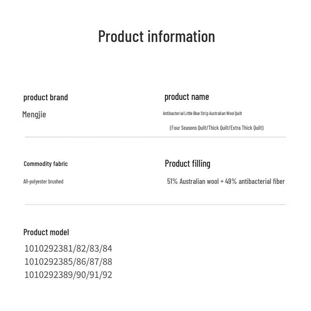Image resolution: width=311 pixels, height=311 pixels.
Task: Select the "product name" label
Action: pos(187,97)
